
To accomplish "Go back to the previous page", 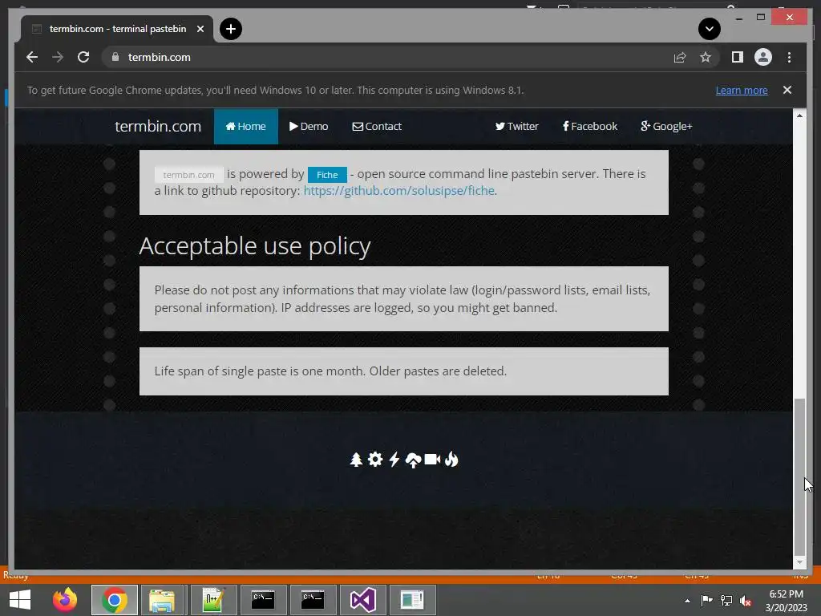I will click(32, 57).
